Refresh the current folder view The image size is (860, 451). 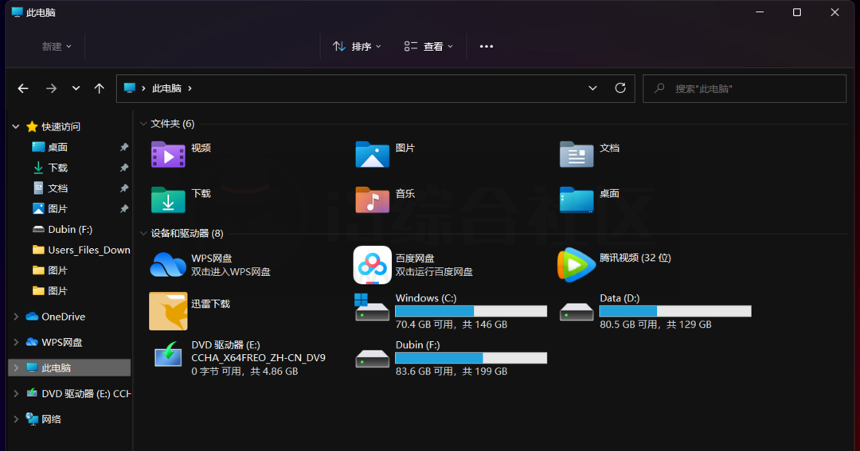[x=620, y=87]
